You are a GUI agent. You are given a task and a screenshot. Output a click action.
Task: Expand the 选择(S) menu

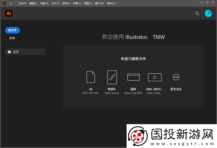(x=66, y=3)
